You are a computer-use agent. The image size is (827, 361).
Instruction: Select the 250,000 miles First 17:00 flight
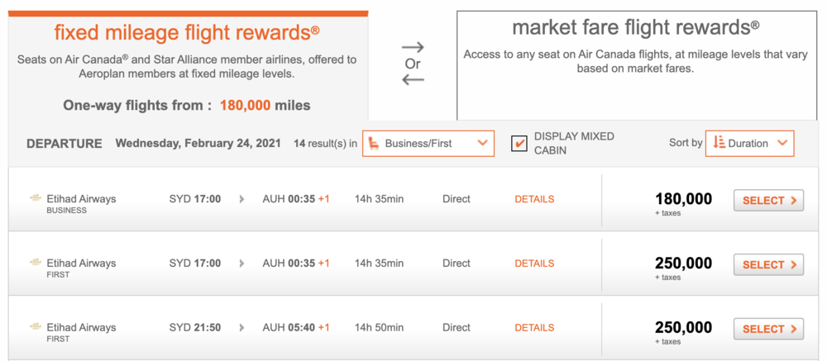[x=768, y=264]
